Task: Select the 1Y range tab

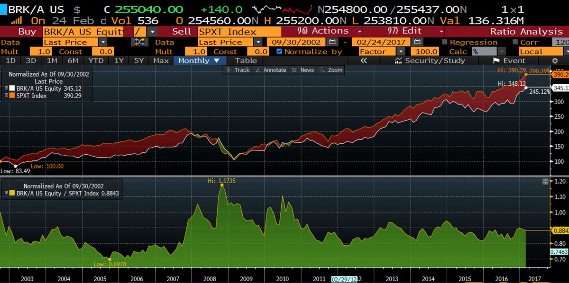Action: point(120,61)
